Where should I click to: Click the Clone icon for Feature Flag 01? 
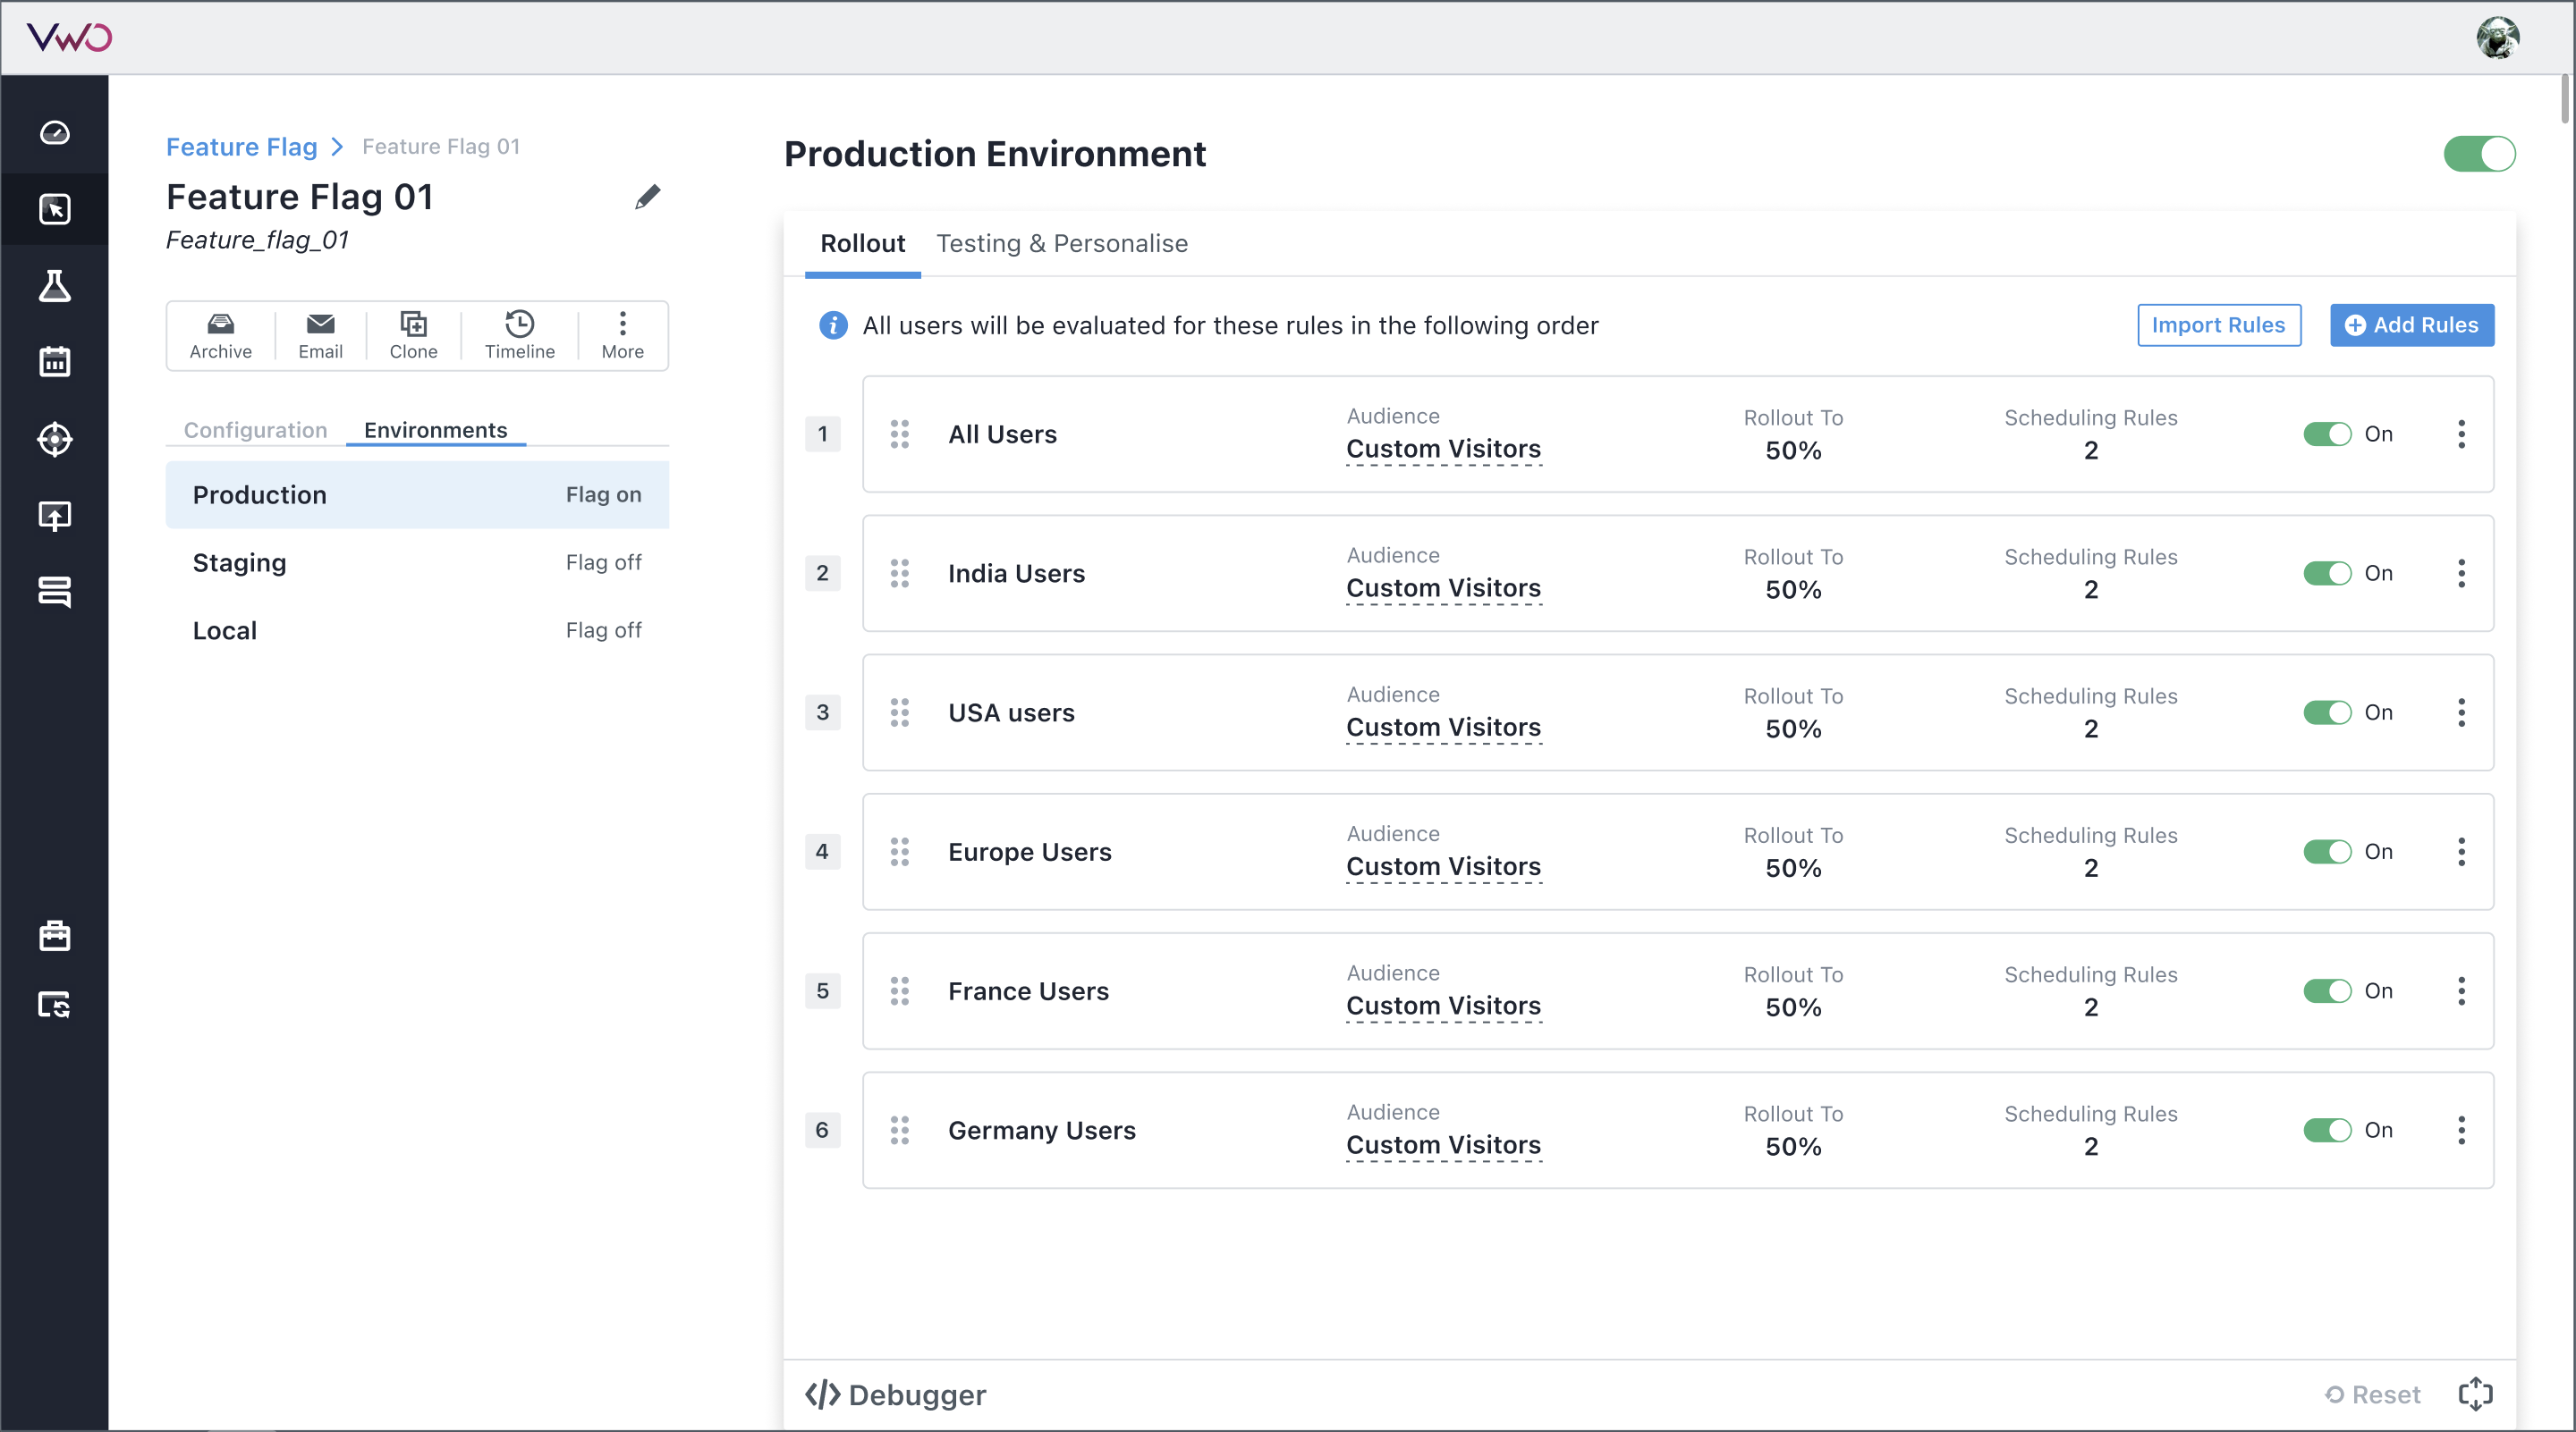click(411, 333)
